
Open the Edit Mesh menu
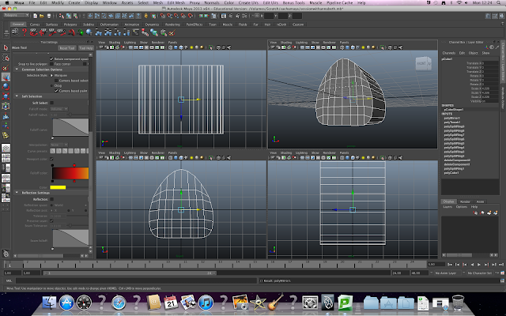176,2
